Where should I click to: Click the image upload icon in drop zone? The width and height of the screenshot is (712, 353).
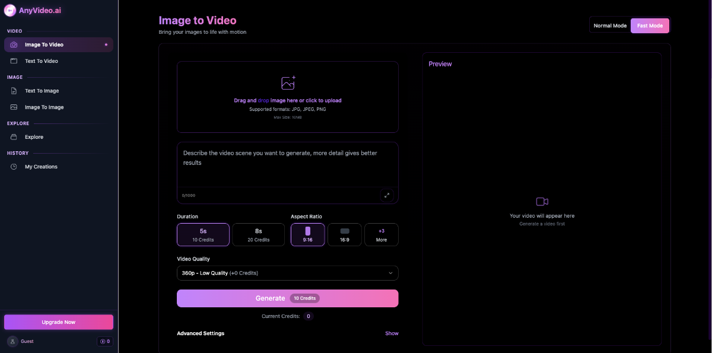click(288, 83)
